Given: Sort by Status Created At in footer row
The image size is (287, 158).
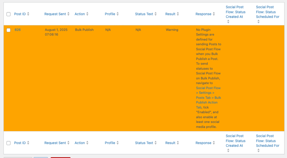Looking at the screenshot, I should [x=235, y=141].
